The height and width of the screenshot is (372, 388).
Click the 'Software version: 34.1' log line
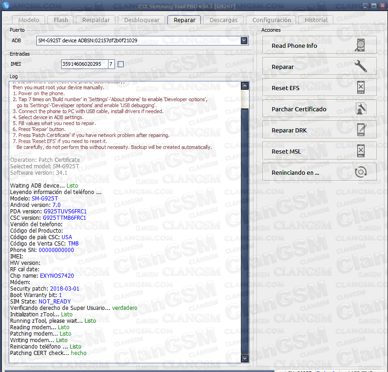click(x=39, y=173)
